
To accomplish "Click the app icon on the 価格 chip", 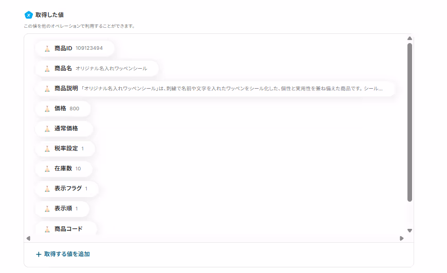I will click(x=47, y=109).
